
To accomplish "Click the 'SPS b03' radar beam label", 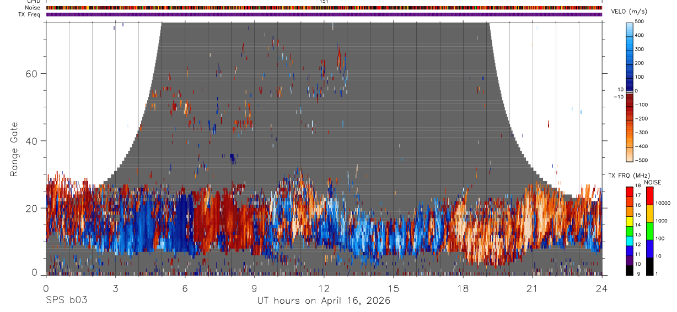I will tap(66, 301).
